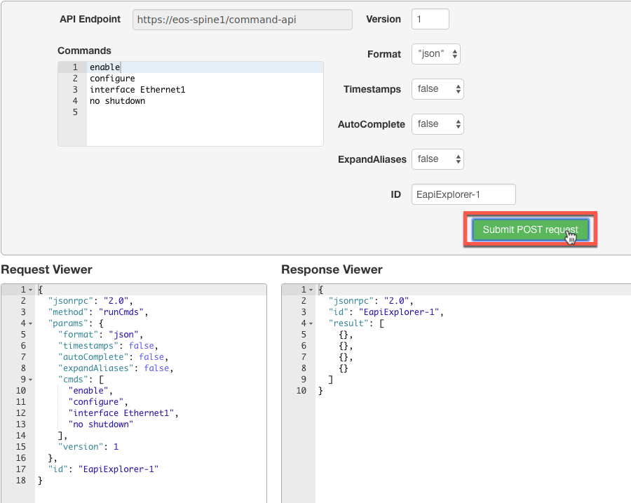Screen dimensions: 631x503
Task: Click the API Endpoint URL field
Action: pos(242,20)
